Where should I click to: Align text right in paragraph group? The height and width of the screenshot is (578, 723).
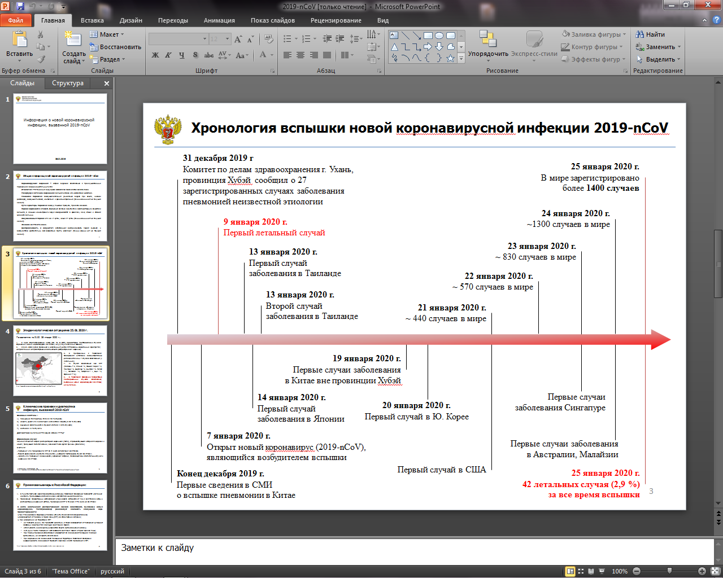tap(313, 55)
